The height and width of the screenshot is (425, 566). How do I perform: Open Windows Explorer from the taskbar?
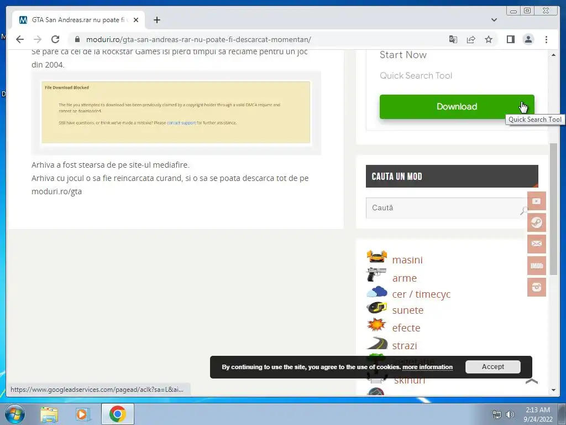[49, 414]
